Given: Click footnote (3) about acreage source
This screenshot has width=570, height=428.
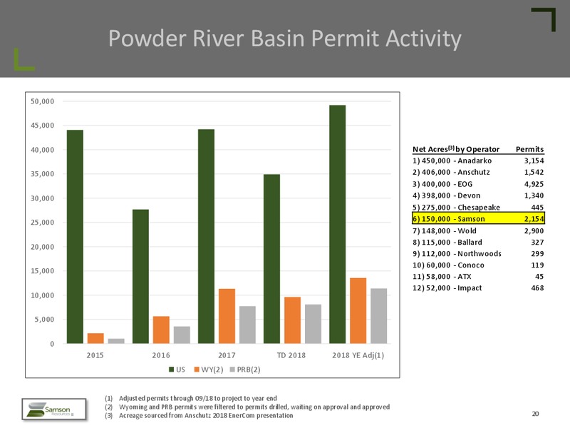Looking at the screenshot, I should coord(199,416).
